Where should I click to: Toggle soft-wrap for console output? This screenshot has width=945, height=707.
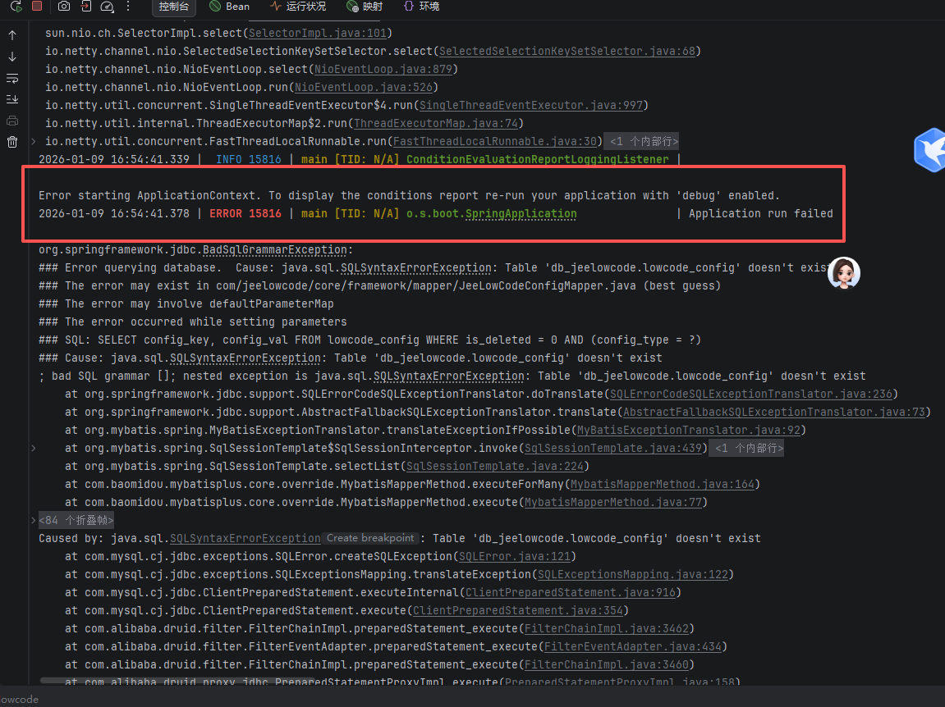(12, 78)
